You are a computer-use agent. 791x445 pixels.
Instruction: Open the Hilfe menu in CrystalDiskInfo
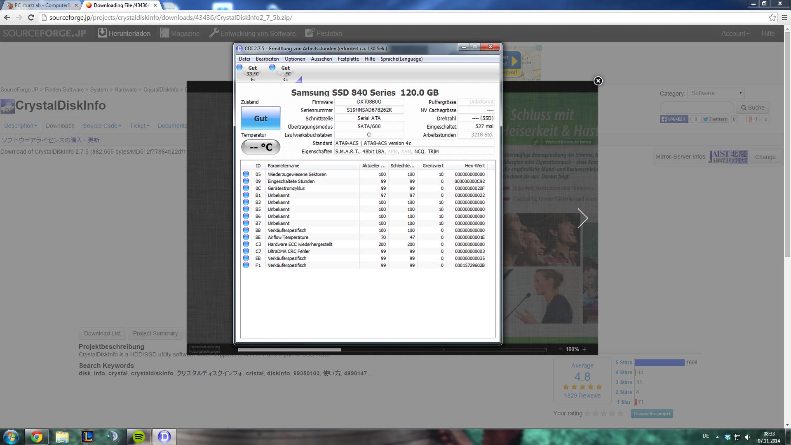click(x=369, y=59)
